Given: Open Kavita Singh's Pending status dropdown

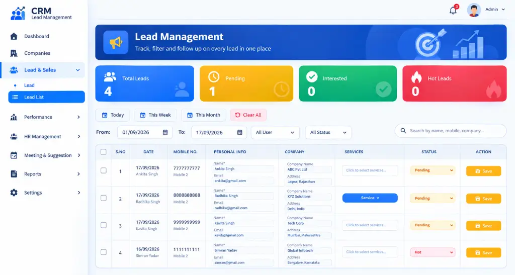Looking at the screenshot, I should coord(433,225).
